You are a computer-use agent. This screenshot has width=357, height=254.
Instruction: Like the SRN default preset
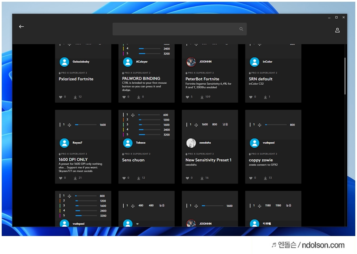[251, 97]
